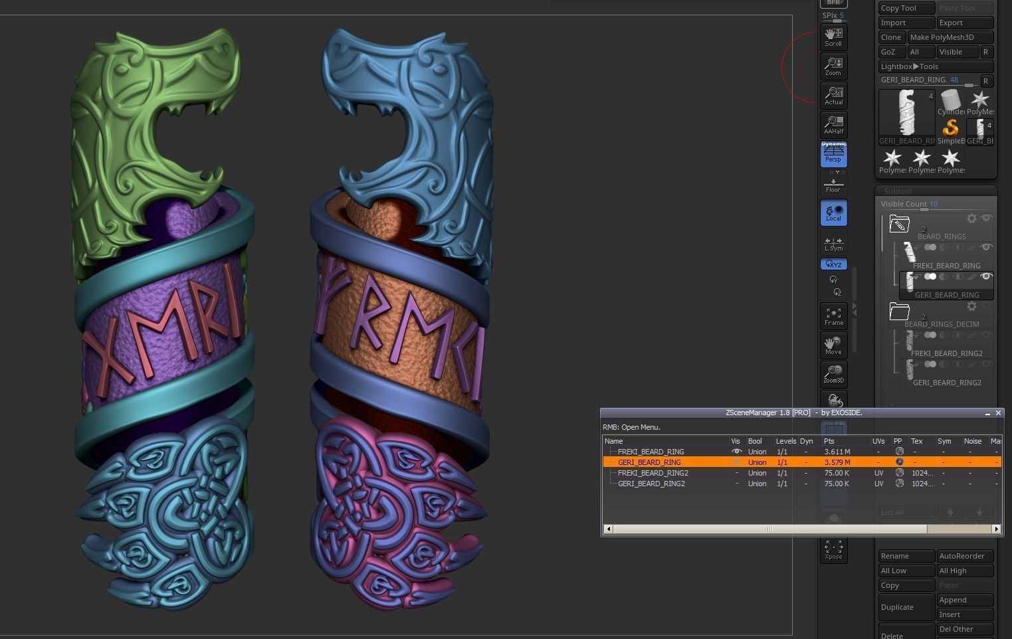Screen dimensions: 1012x639
Task: Open BEARD_RINGS folder gear settings
Action: coord(971,219)
